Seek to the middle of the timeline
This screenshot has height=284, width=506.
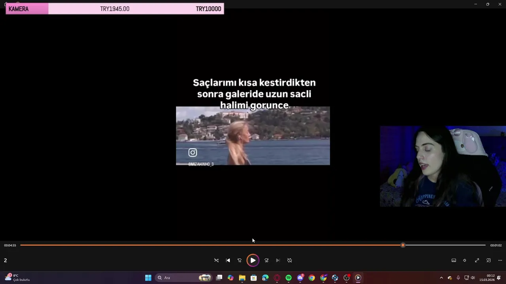point(253,245)
